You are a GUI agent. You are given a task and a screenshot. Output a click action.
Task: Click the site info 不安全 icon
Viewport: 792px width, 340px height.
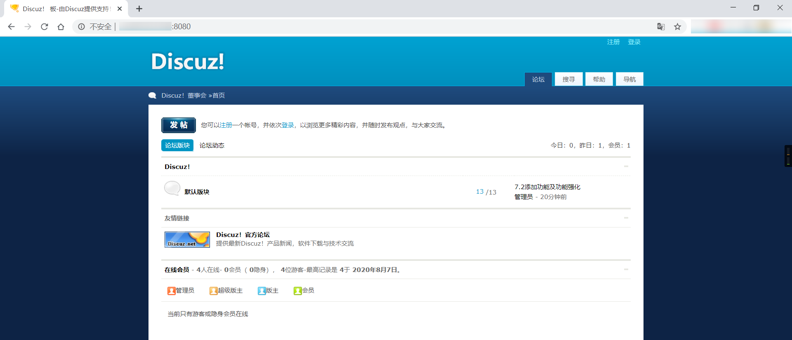pos(82,27)
